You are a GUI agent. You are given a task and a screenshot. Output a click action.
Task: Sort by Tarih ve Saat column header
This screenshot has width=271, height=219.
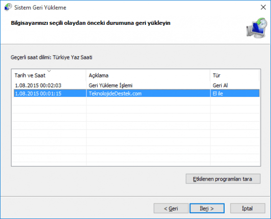pos(49,75)
